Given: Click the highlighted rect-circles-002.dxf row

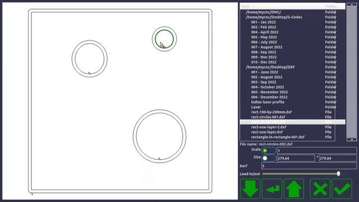Looking at the screenshot, I should coord(293,122).
